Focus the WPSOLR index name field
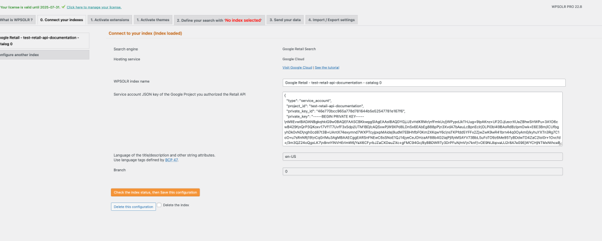The height and width of the screenshot is (241, 602). (x=424, y=83)
